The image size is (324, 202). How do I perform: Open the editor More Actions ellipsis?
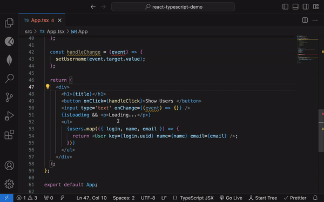[315, 20]
